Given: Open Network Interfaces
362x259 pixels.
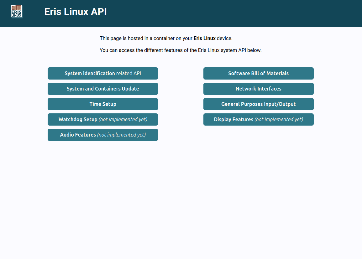Looking at the screenshot, I should point(258,89).
